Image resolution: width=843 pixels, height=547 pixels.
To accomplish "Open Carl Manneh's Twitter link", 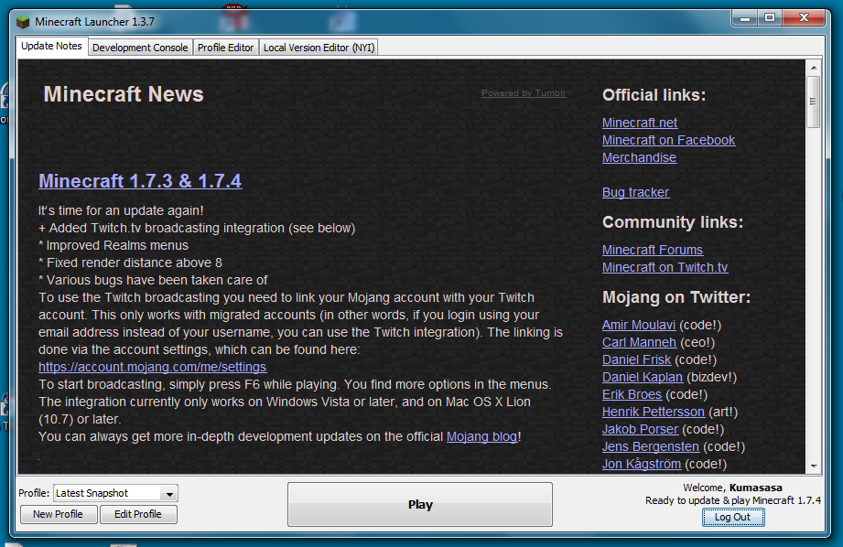I will point(639,342).
